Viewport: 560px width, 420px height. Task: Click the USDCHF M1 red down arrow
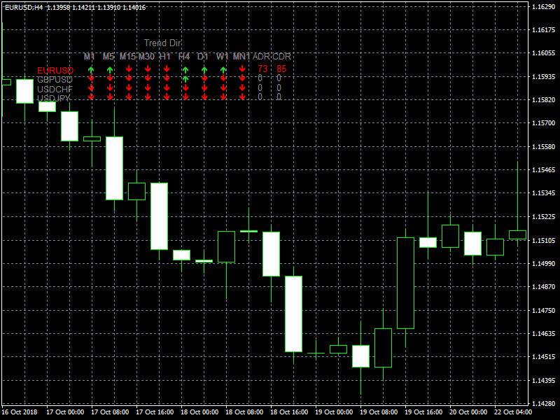(91, 87)
